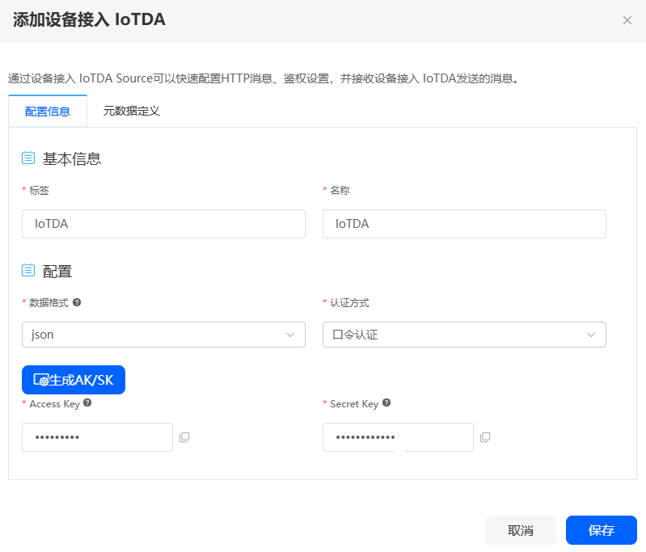Open the 认证方式 口令认证 dropdown
This screenshot has height=552, width=646.
click(x=464, y=335)
